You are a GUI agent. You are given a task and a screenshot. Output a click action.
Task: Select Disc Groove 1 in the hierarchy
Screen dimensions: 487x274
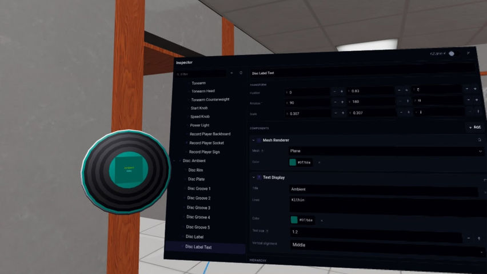[x=199, y=189]
